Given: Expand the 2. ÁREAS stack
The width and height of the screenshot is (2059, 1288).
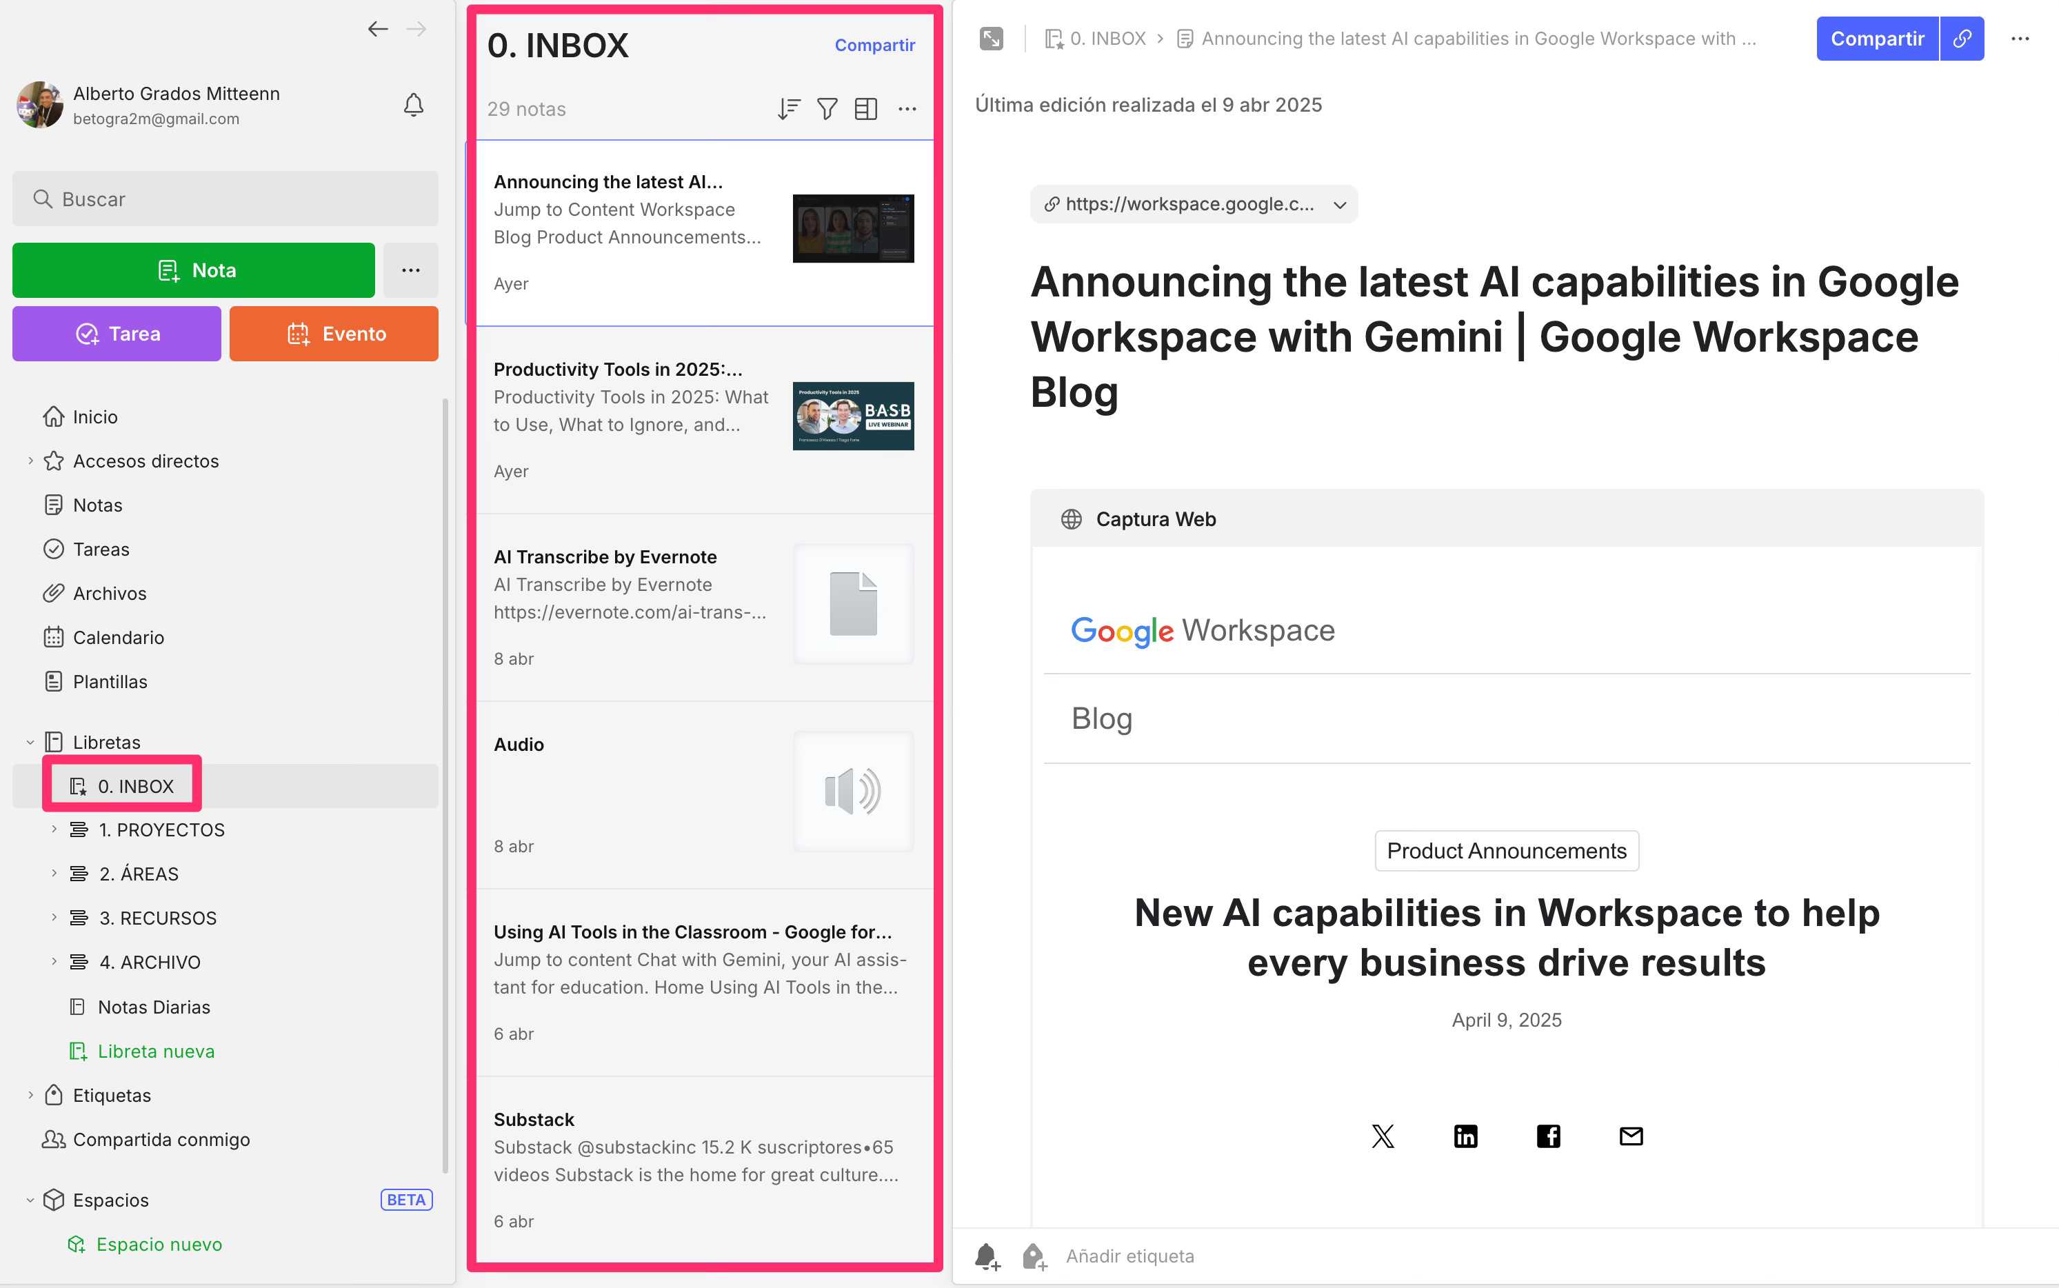Looking at the screenshot, I should click(x=54, y=873).
